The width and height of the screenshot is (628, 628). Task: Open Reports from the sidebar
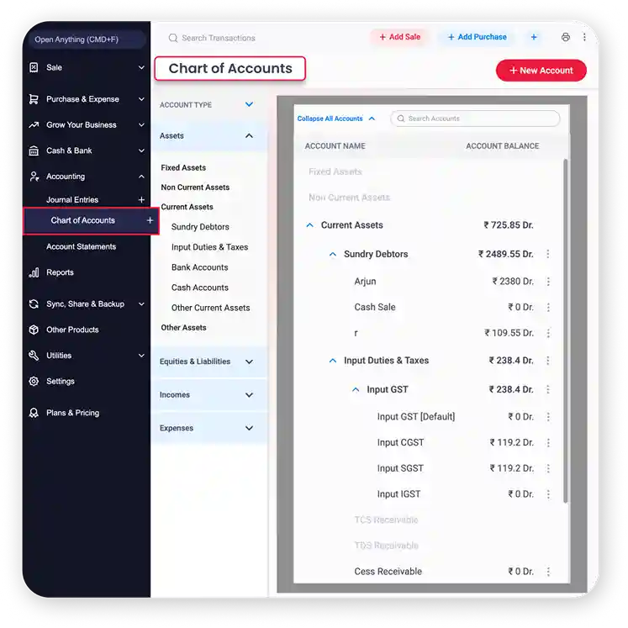point(60,272)
